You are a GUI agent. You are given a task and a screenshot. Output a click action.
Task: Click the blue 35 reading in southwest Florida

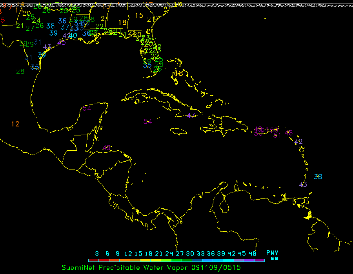pos(147,65)
